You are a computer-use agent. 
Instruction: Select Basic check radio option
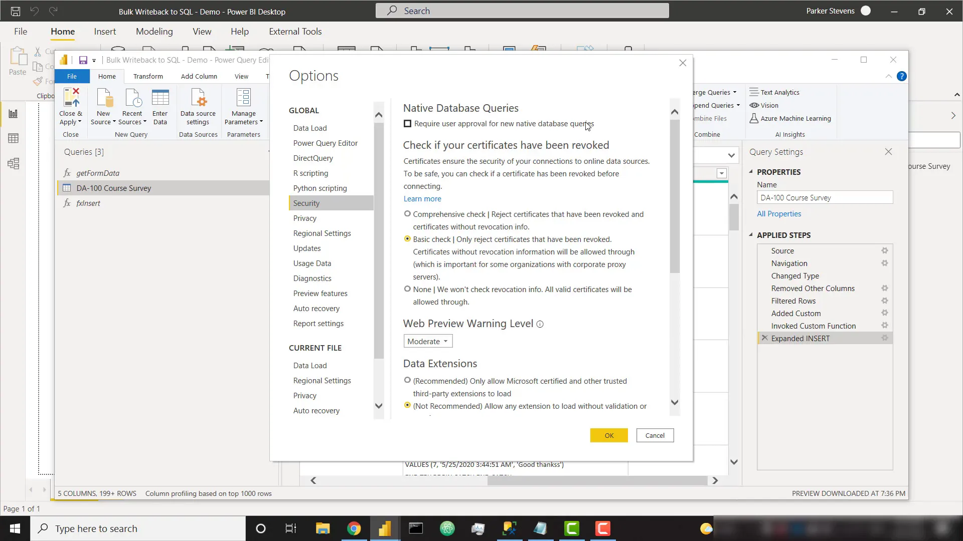[407, 239]
